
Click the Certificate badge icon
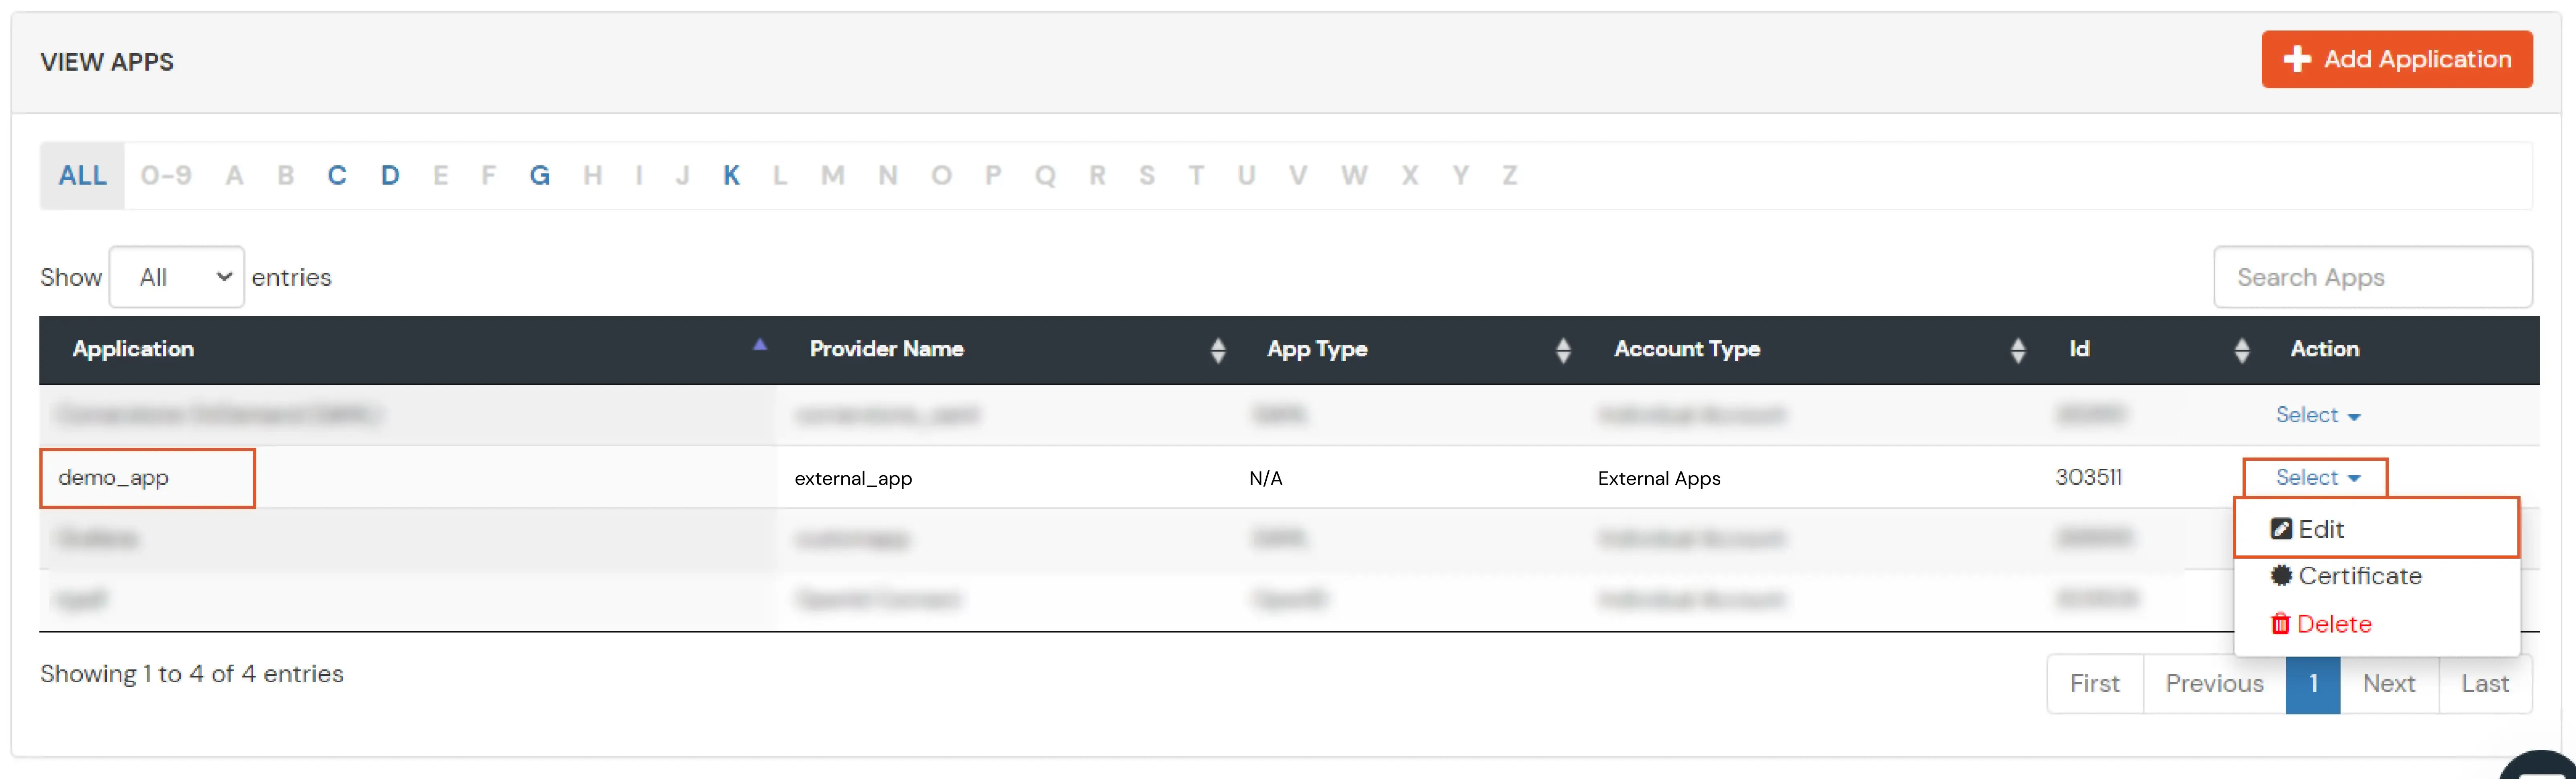2281,575
